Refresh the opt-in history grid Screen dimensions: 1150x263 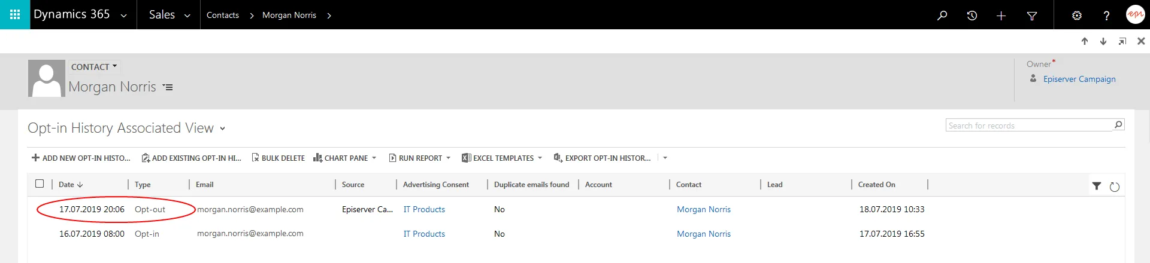1115,187
